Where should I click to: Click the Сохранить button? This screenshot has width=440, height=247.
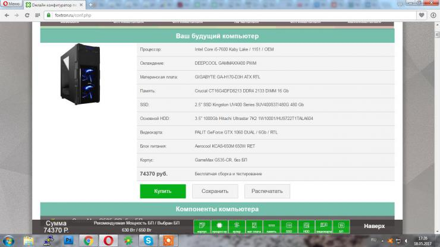click(215, 191)
